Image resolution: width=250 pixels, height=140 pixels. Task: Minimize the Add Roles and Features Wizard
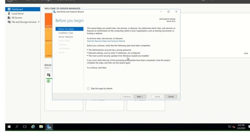[161, 12]
